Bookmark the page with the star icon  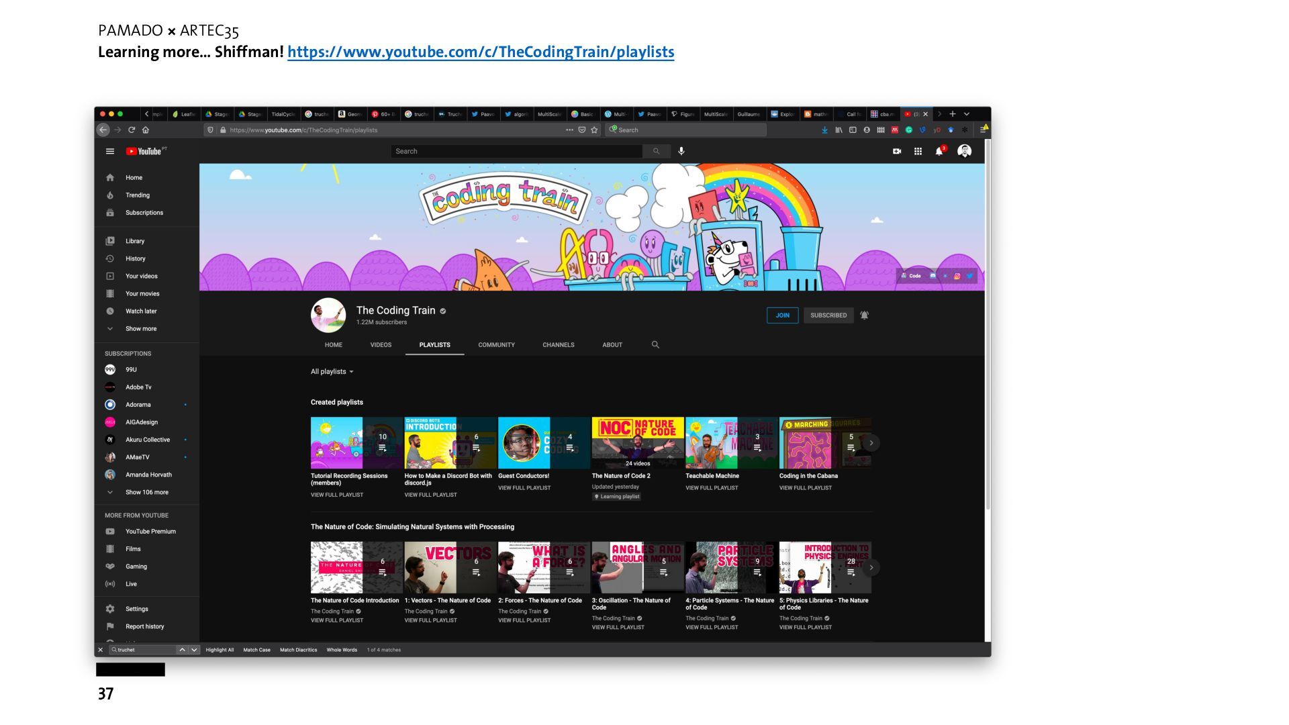point(594,130)
